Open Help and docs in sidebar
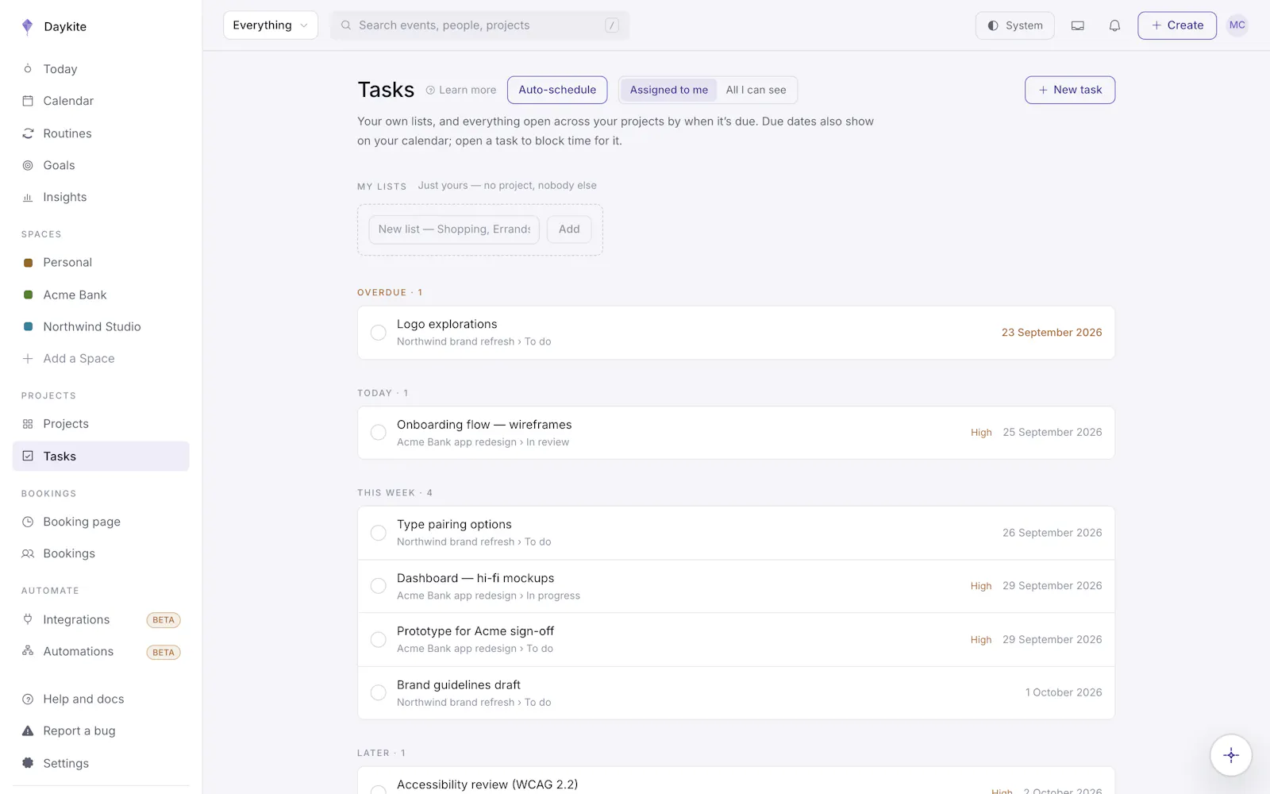1270x794 pixels. click(x=101, y=699)
